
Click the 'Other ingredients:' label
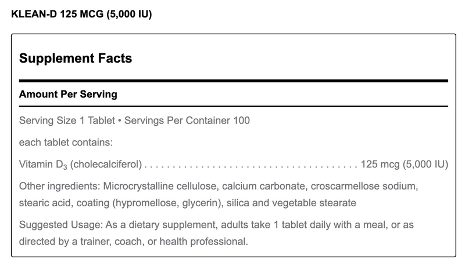pos(54,187)
